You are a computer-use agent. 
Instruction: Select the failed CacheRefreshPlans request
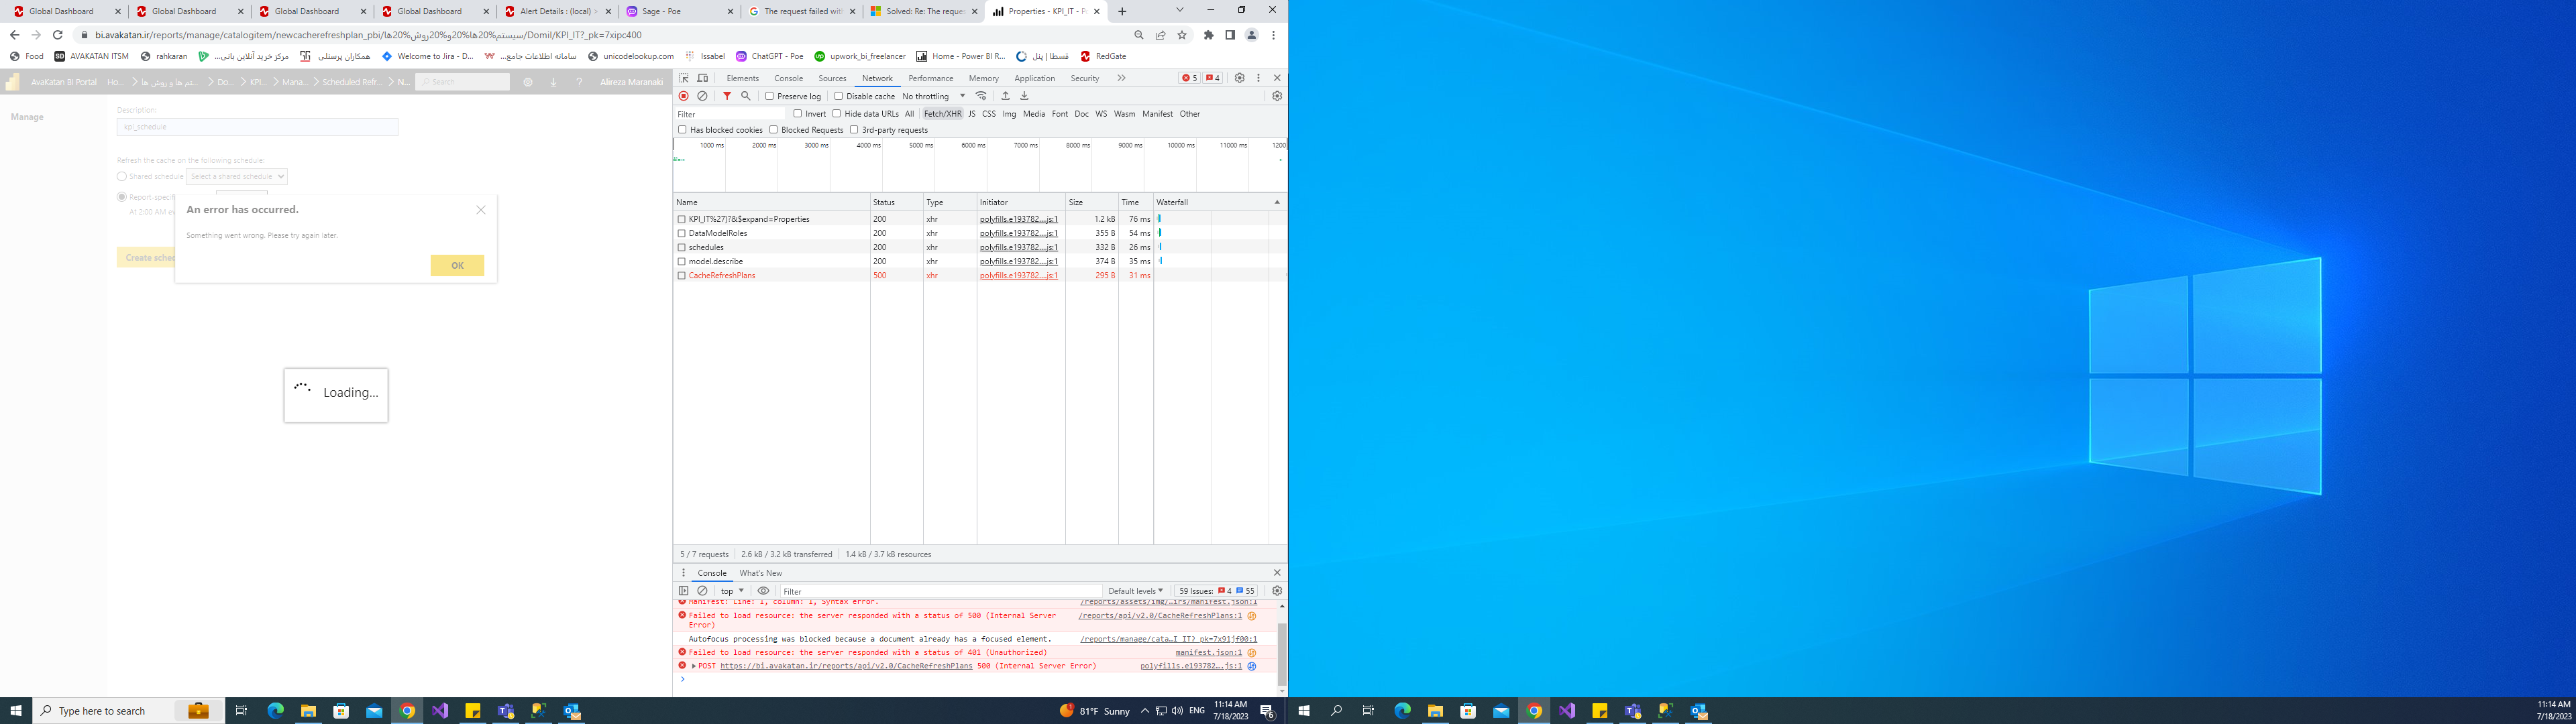722,275
